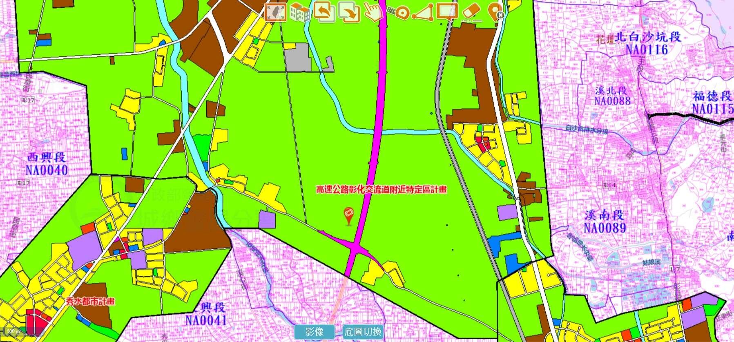This screenshot has height=342, width=734.
Task: Open the buildings query tool
Action: [x=300, y=12]
